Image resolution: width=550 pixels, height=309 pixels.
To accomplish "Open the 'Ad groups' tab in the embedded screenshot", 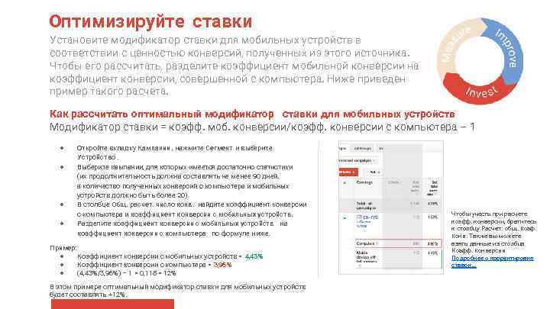I will pos(362,148).
